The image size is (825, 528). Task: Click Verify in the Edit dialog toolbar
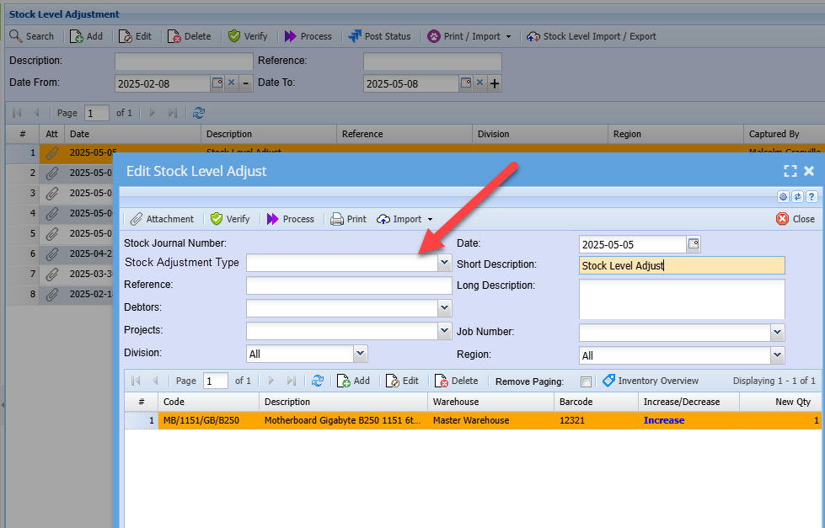point(230,219)
